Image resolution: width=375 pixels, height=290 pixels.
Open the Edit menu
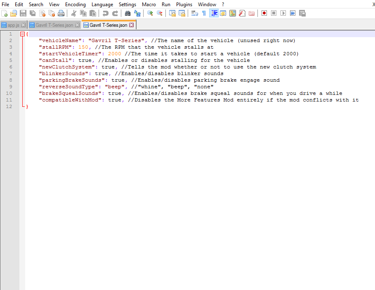[19, 5]
